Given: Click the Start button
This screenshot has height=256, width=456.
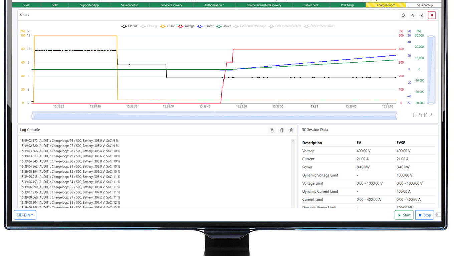Looking at the screenshot, I should tap(404, 215).
